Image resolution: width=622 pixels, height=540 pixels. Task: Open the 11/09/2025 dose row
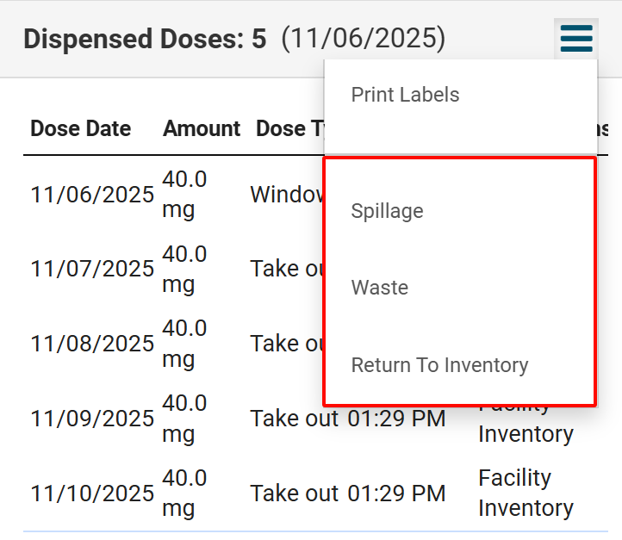92,419
